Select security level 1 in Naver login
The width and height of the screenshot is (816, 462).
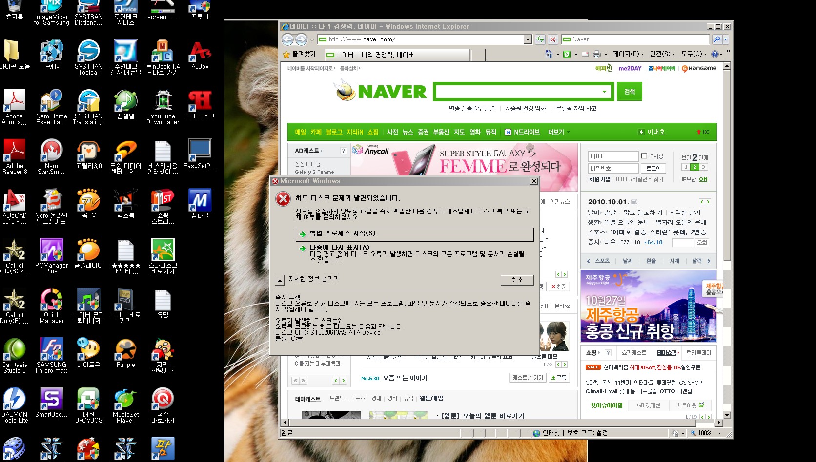click(x=686, y=167)
